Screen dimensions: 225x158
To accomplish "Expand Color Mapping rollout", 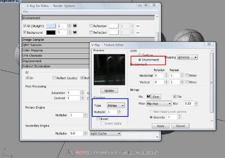I will (x=56, y=50).
